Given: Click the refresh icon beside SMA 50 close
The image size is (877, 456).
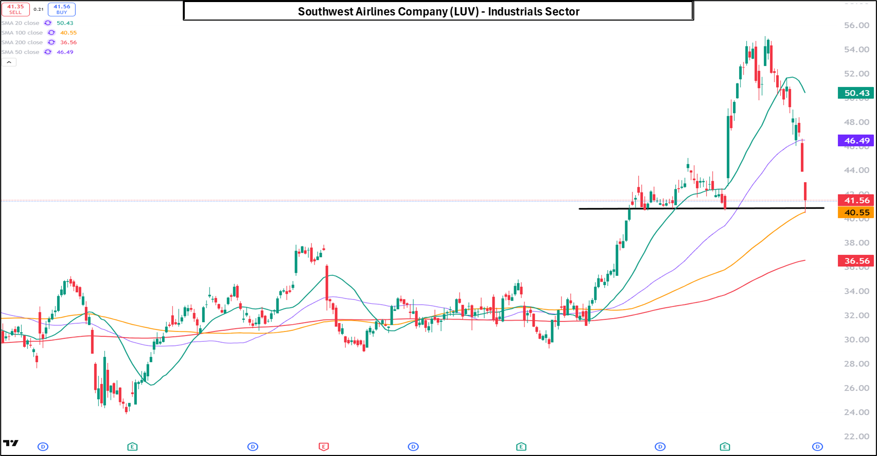Looking at the screenshot, I should [48, 52].
